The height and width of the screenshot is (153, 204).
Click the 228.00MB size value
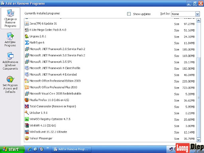(x=188, y=81)
